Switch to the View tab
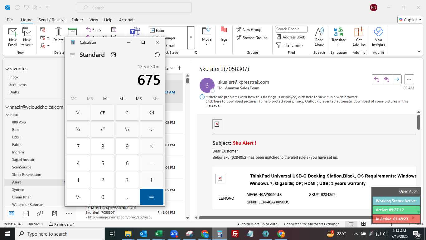Image resolution: width=426 pixels, height=240 pixels. click(94, 20)
